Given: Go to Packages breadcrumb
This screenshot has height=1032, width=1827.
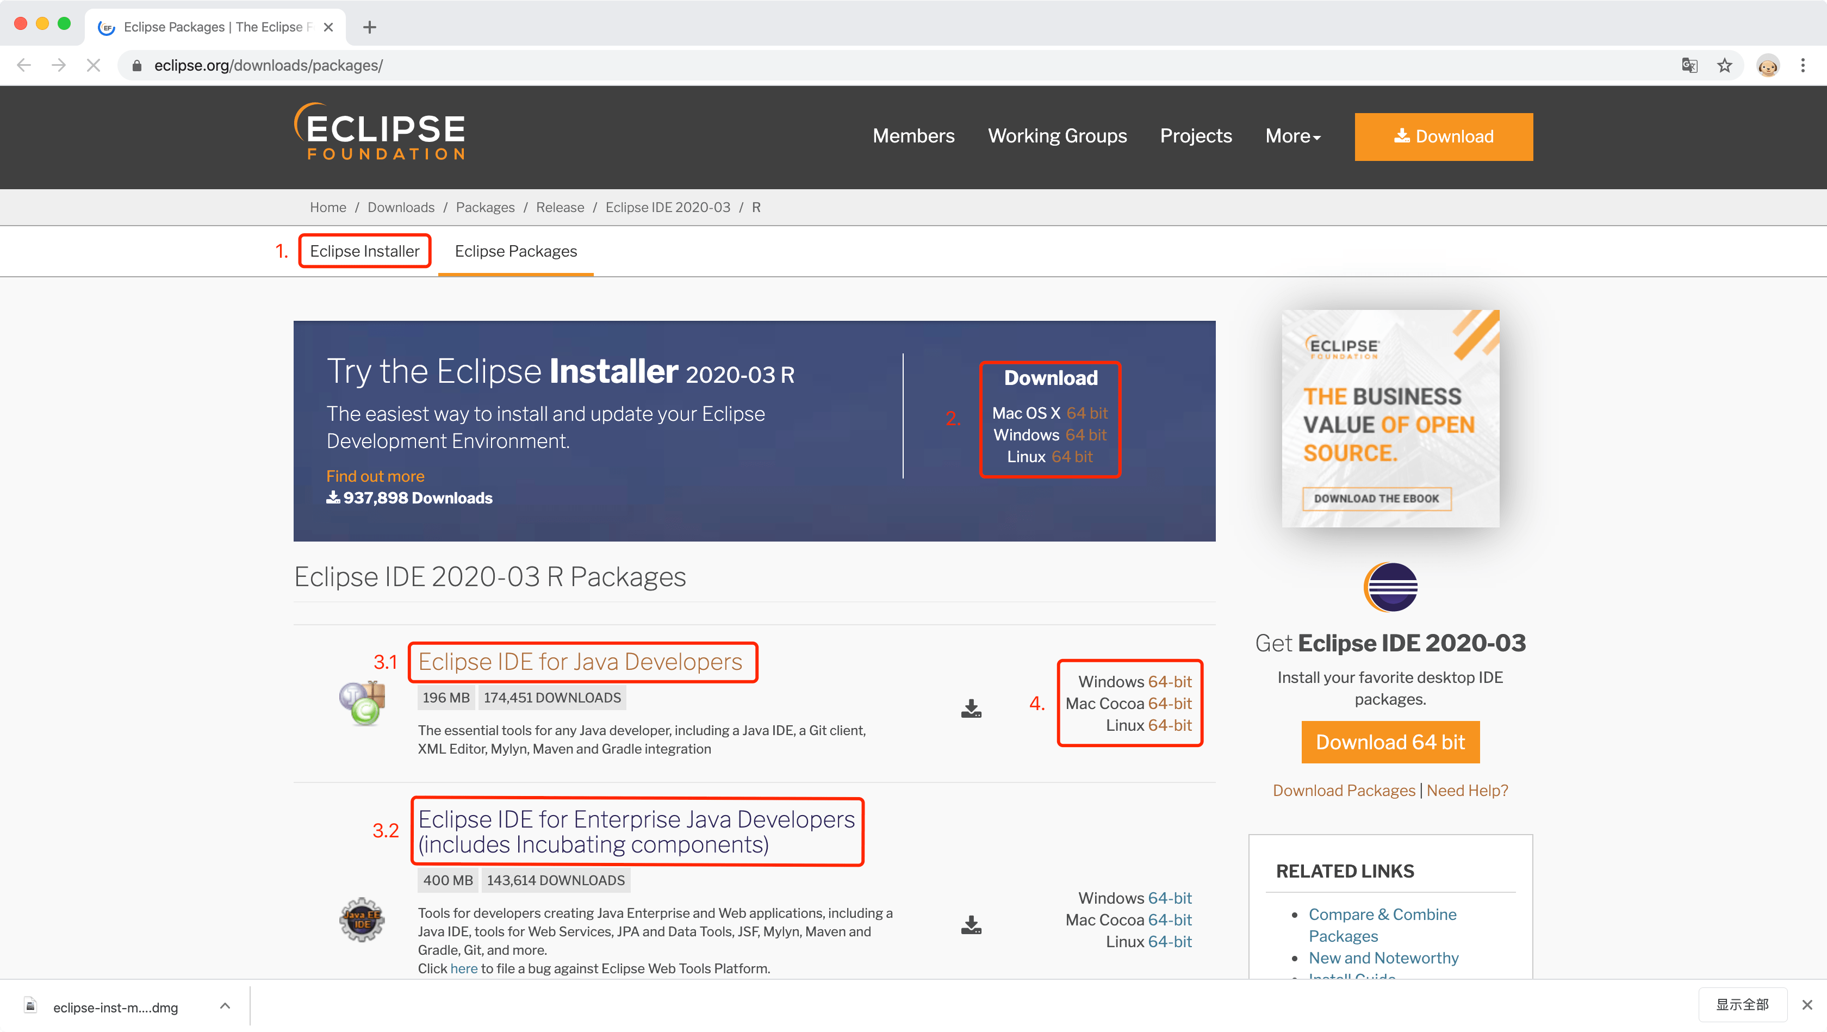Looking at the screenshot, I should pos(485,207).
